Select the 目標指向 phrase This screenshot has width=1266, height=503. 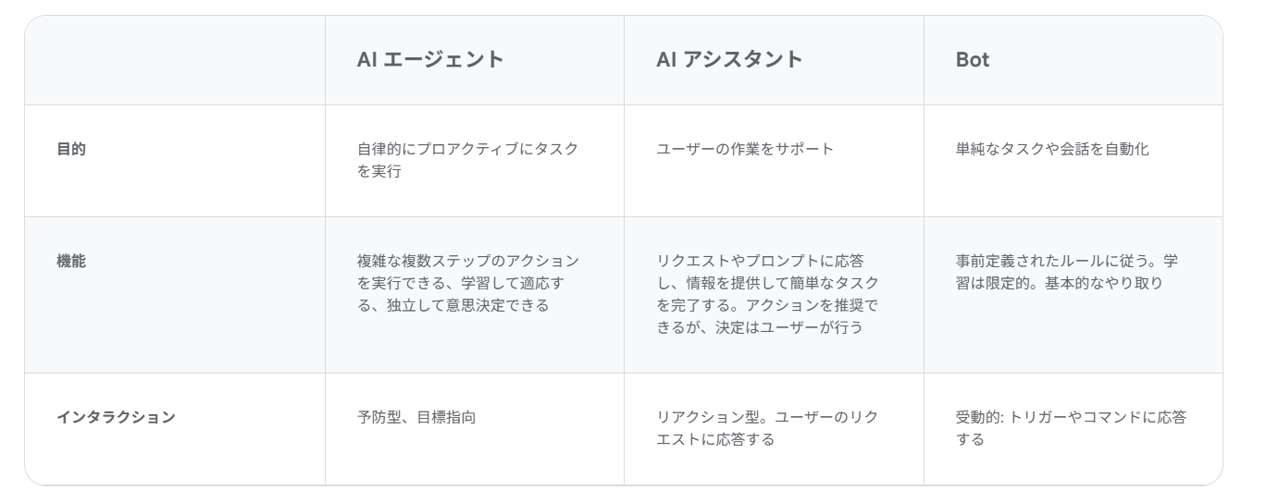(446, 417)
